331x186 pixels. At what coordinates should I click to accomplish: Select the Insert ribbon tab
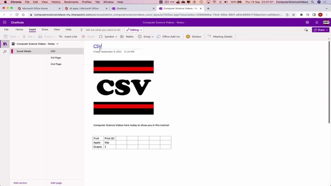(x=32, y=29)
